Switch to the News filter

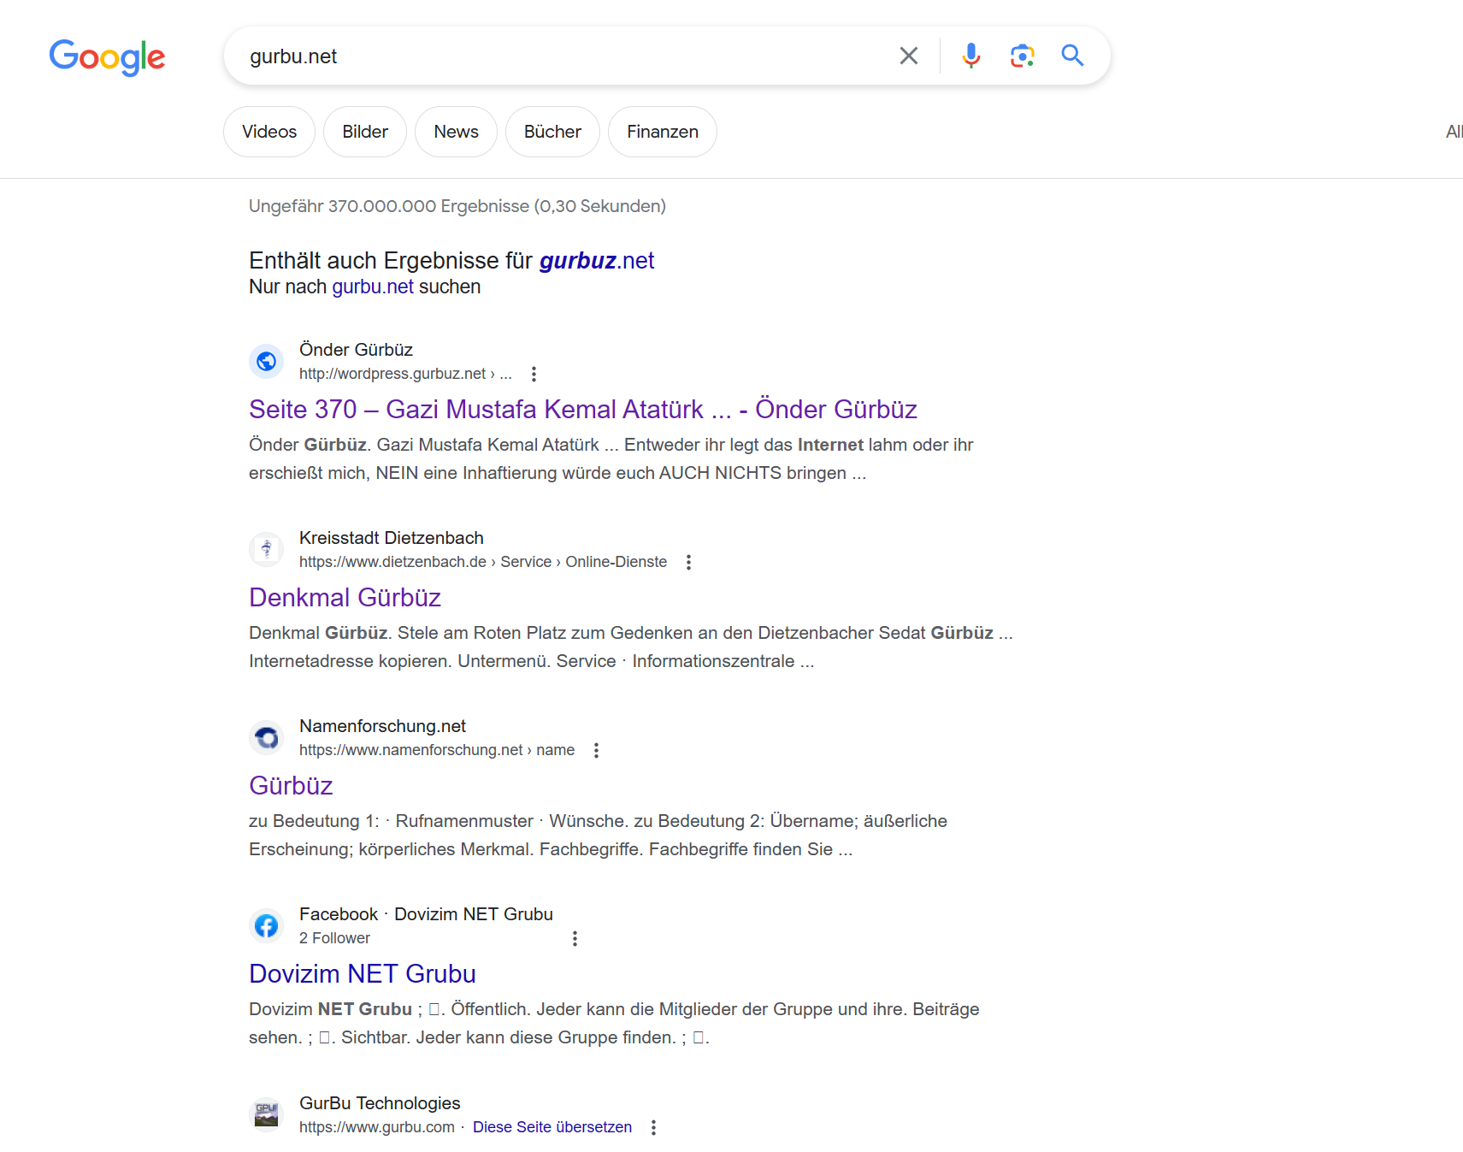456,132
